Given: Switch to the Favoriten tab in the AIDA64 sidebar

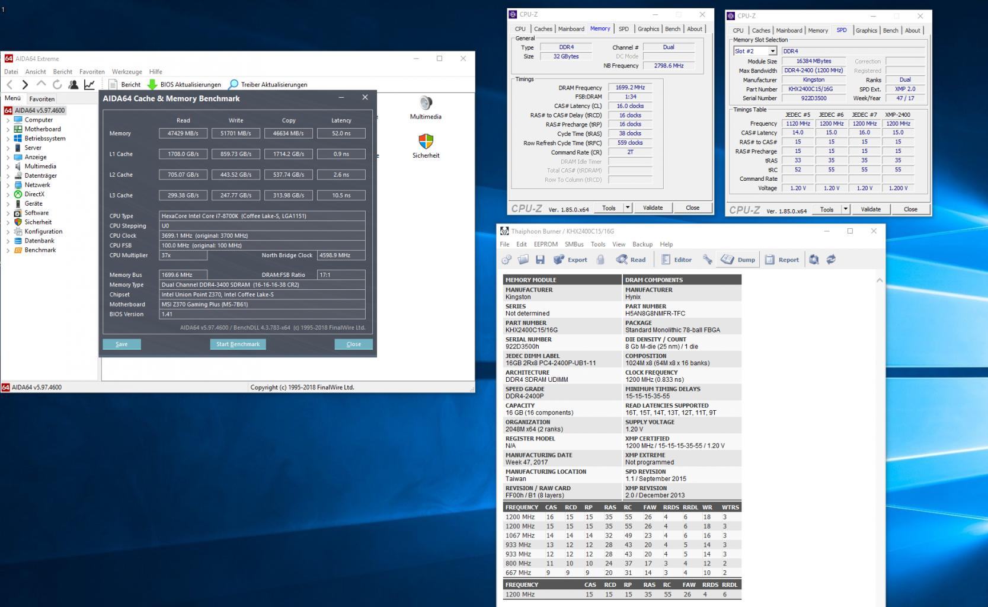Looking at the screenshot, I should 42,99.
